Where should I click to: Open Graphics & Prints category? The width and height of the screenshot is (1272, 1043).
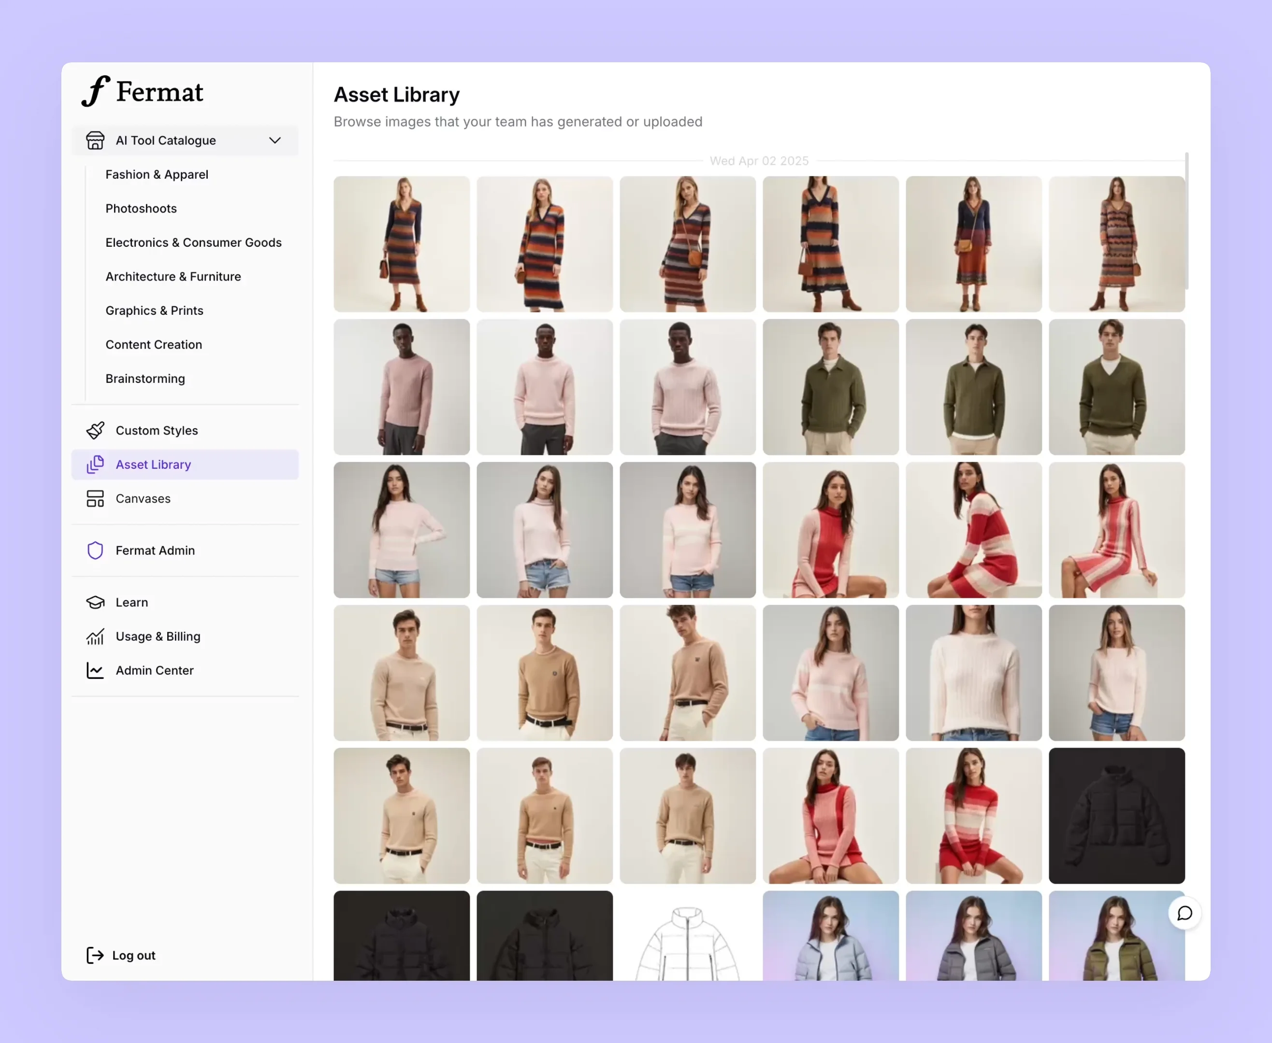155,310
